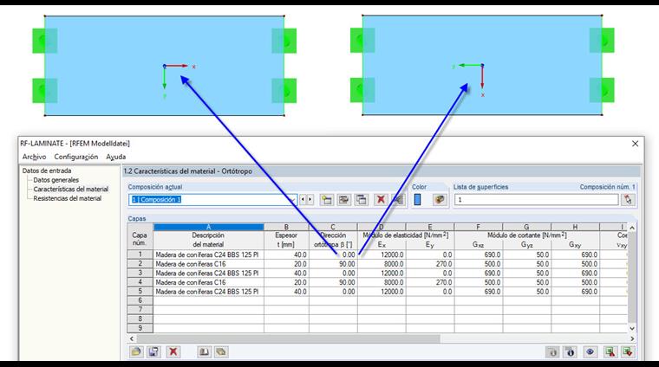
Task: Click the column A header
Action: 208,227
